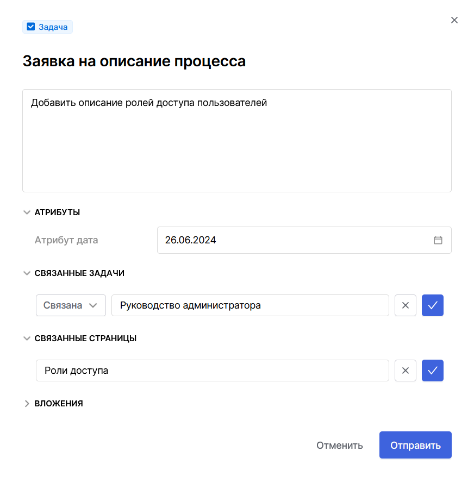The width and height of the screenshot is (474, 477).
Task: Expand the ВЛОЖЕНИЯ section
Action: click(x=27, y=403)
